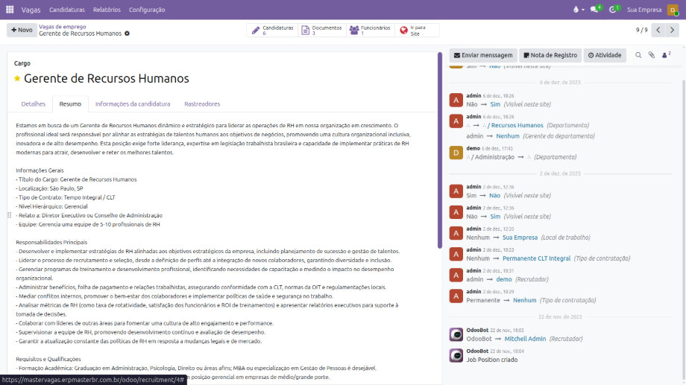This screenshot has height=385, width=686.
Task: Open the Informações da candidatura tab
Action: pos(133,104)
